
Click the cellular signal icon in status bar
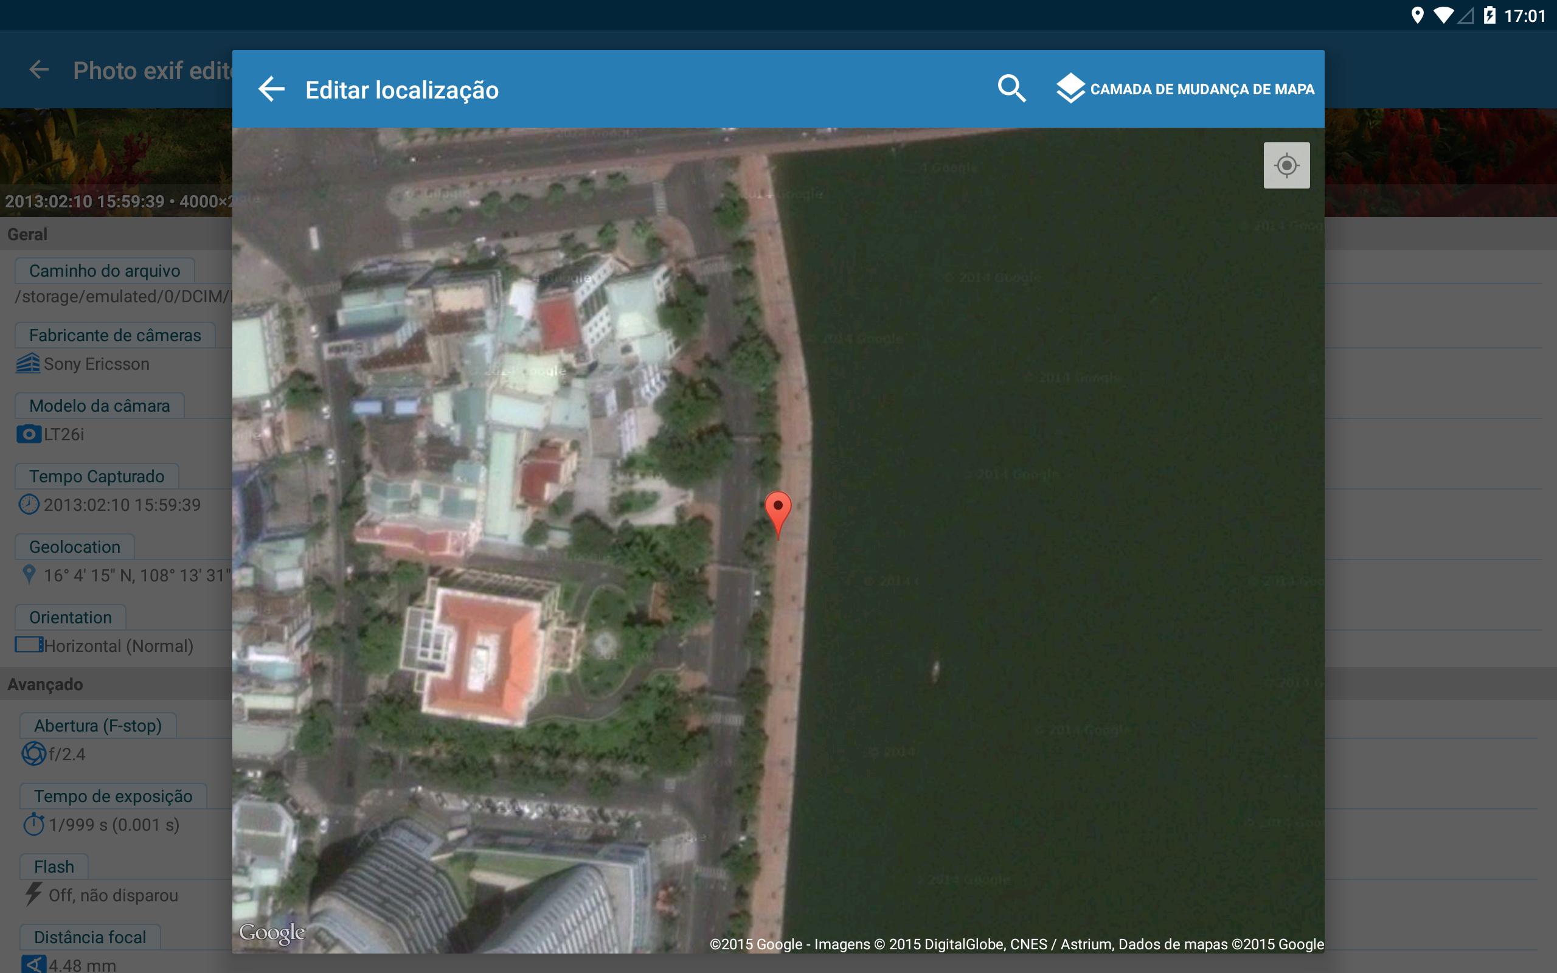[x=1466, y=15]
